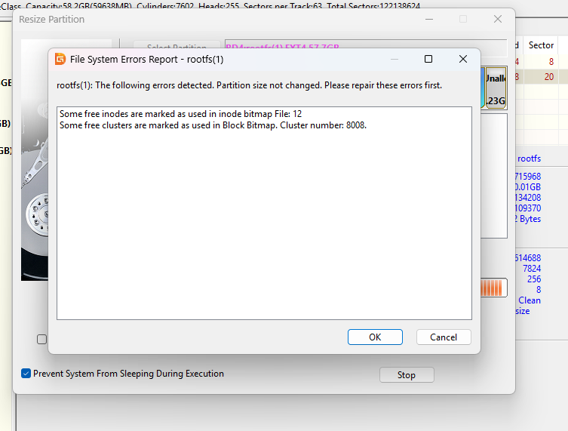Viewport: 568px width, 431px height.
Task: Click the Sector column header in the main window
Action: (x=541, y=45)
